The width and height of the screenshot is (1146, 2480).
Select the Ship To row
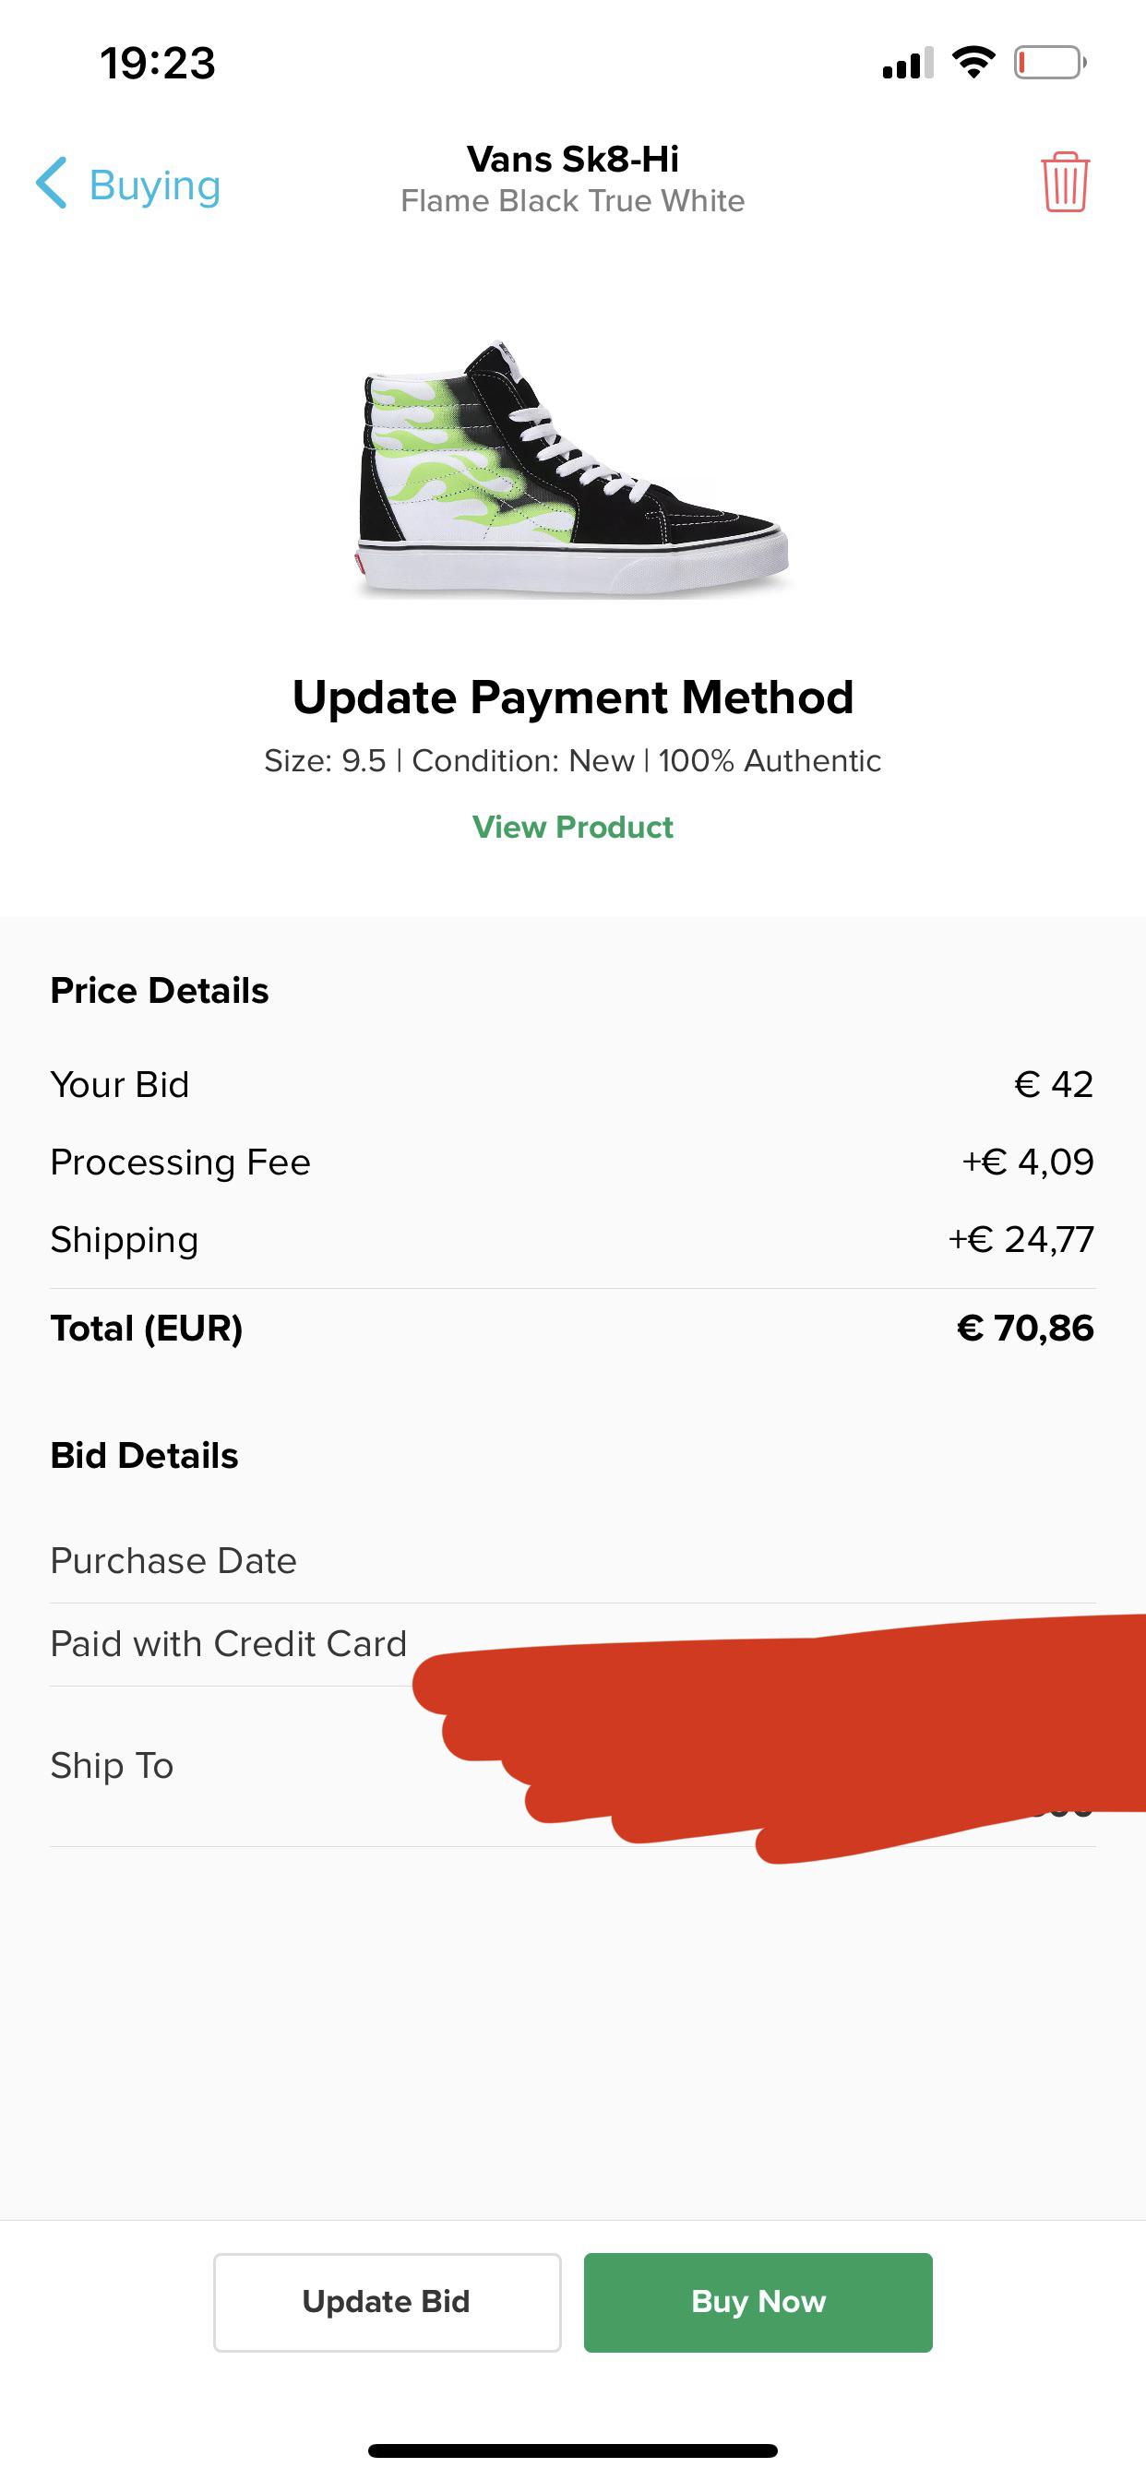(x=112, y=1766)
